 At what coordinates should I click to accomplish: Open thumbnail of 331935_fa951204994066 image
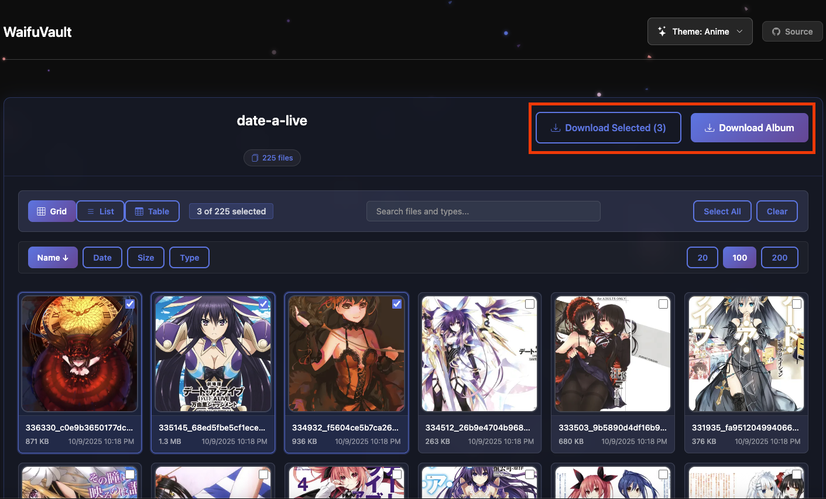(x=746, y=354)
